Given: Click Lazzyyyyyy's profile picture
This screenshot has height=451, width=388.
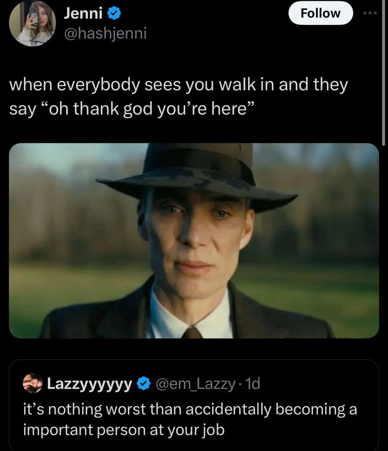Looking at the screenshot, I should pyautogui.click(x=33, y=384).
